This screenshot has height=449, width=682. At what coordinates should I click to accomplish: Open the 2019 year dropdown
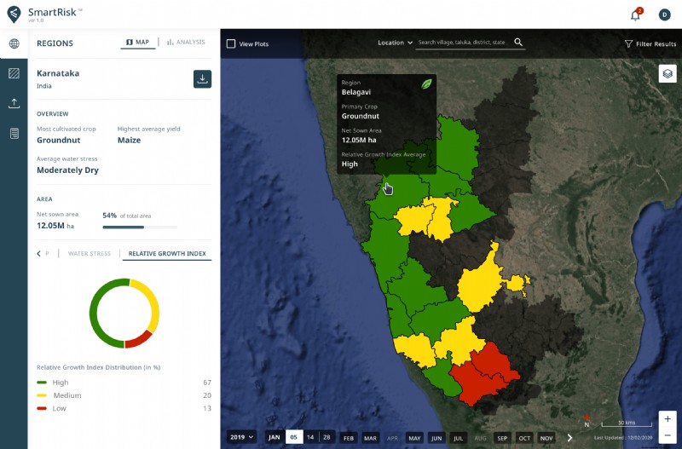(242, 437)
